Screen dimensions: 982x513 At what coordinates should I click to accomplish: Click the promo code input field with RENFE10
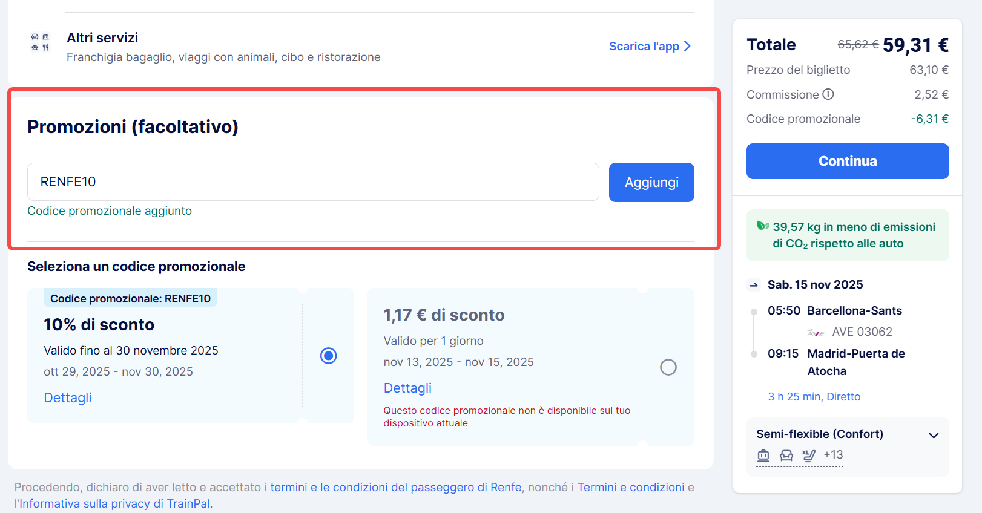click(x=313, y=181)
